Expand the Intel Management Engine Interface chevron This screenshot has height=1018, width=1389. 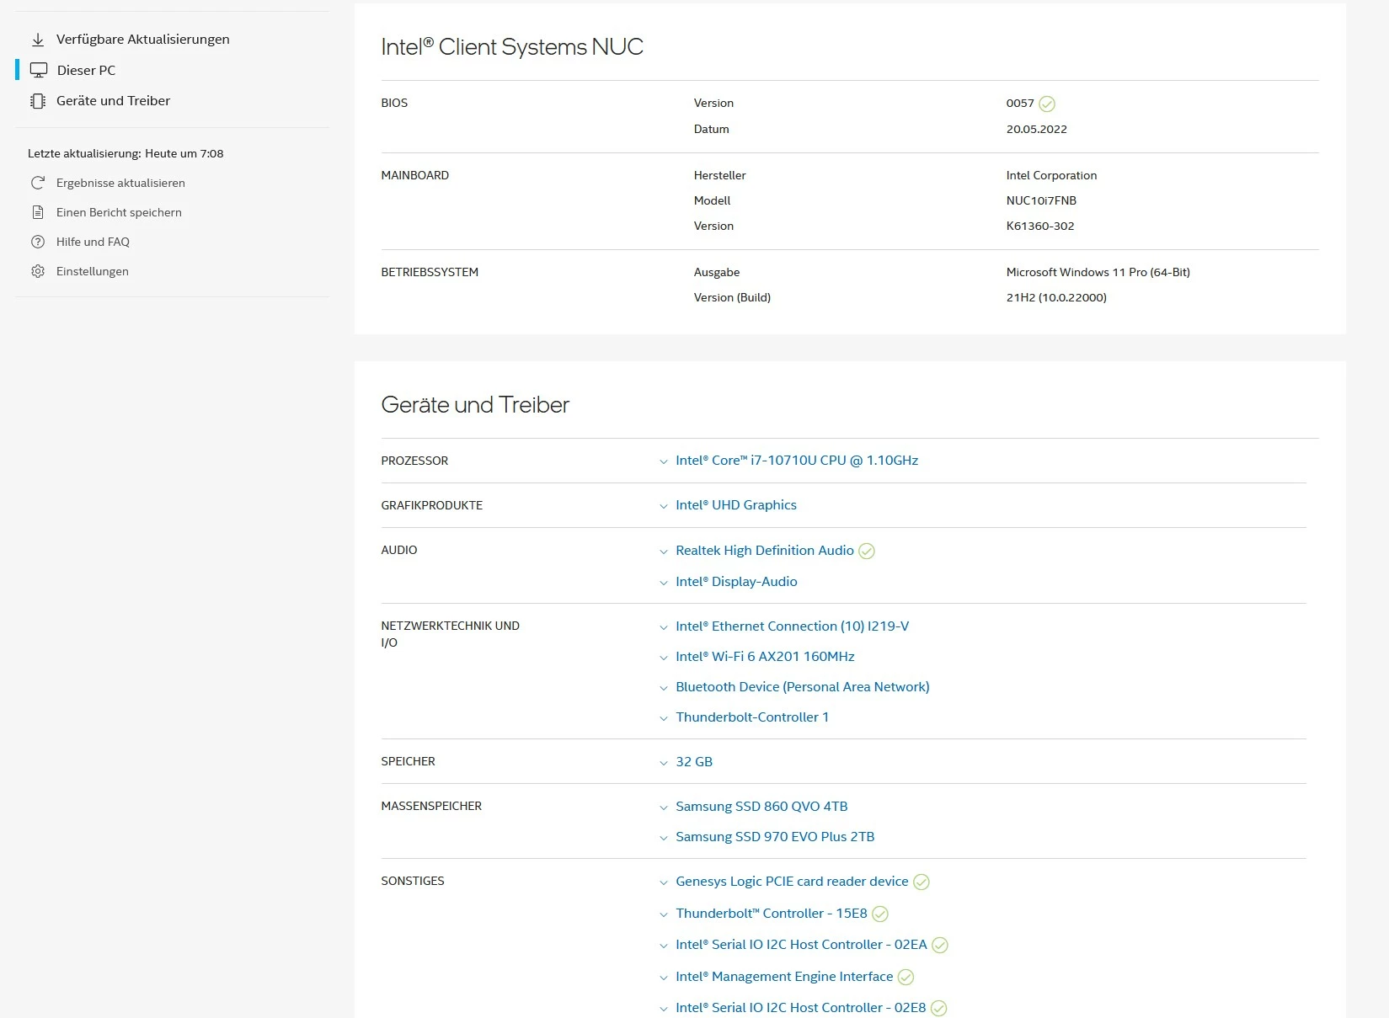[x=664, y=978]
